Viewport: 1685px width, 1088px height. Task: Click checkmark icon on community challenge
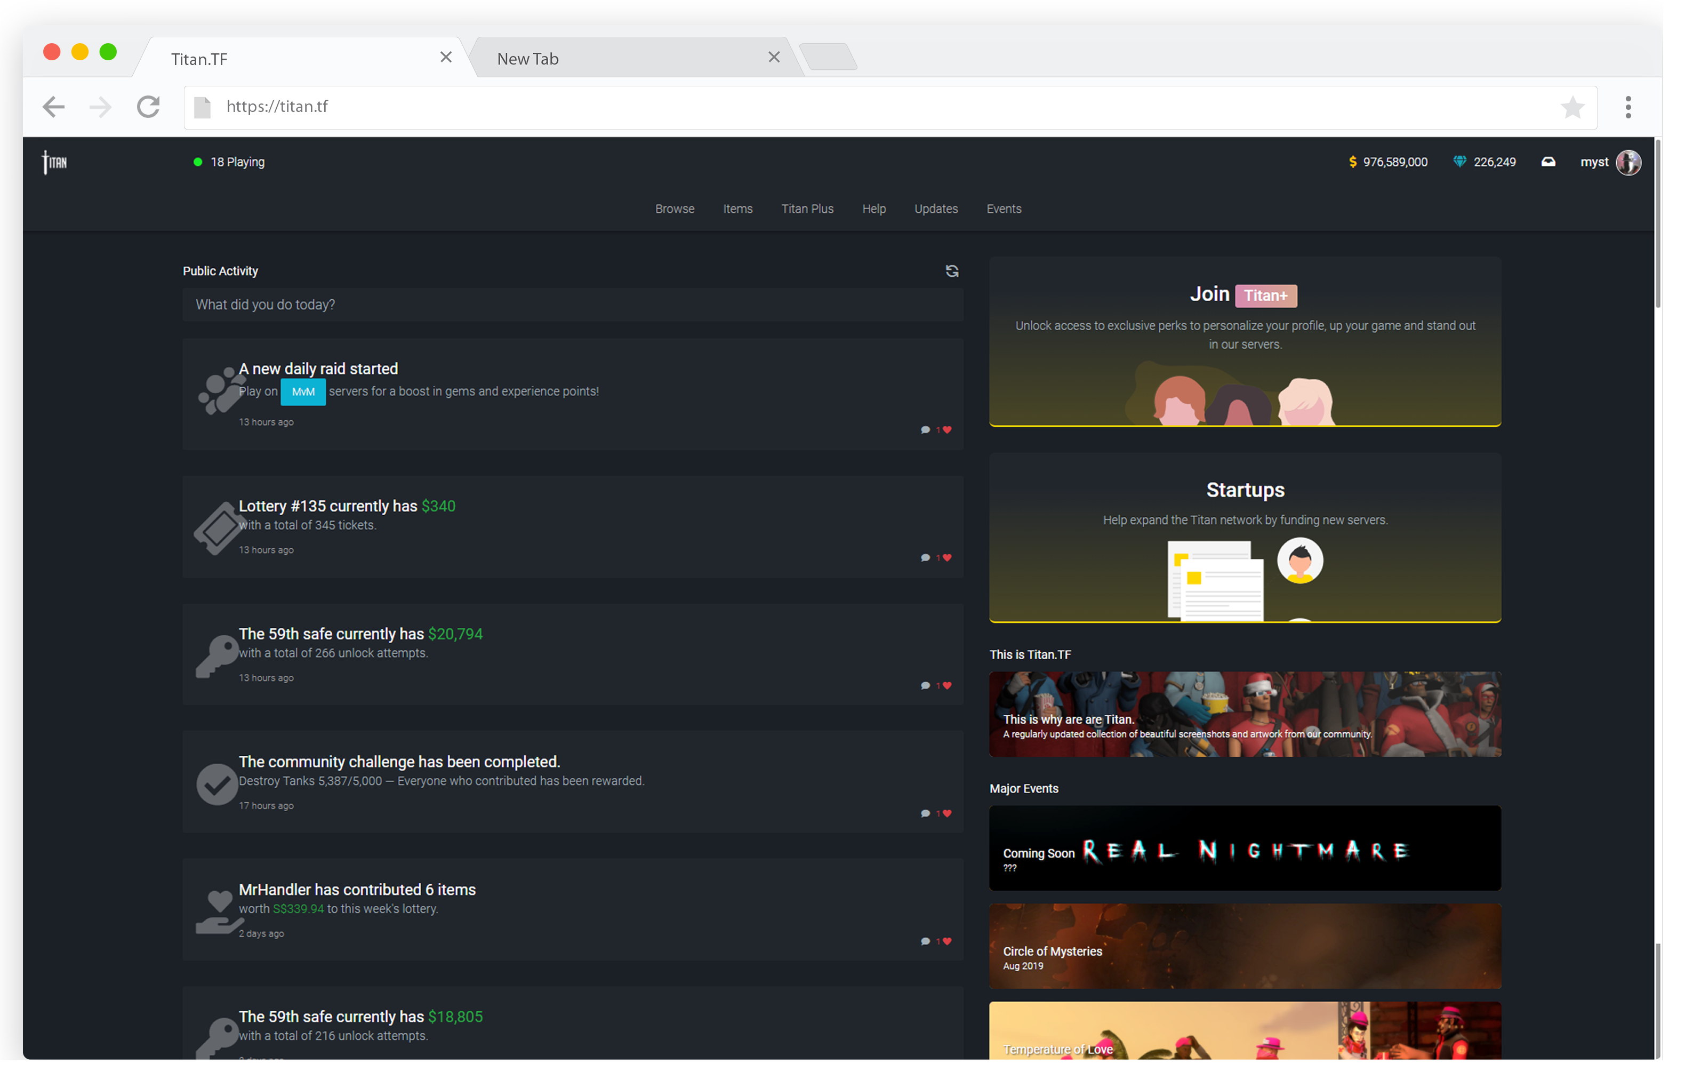pyautogui.click(x=217, y=785)
